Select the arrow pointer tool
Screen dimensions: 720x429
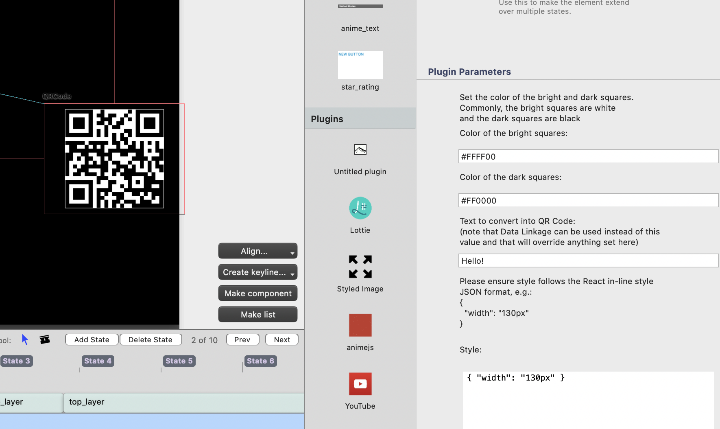25,339
